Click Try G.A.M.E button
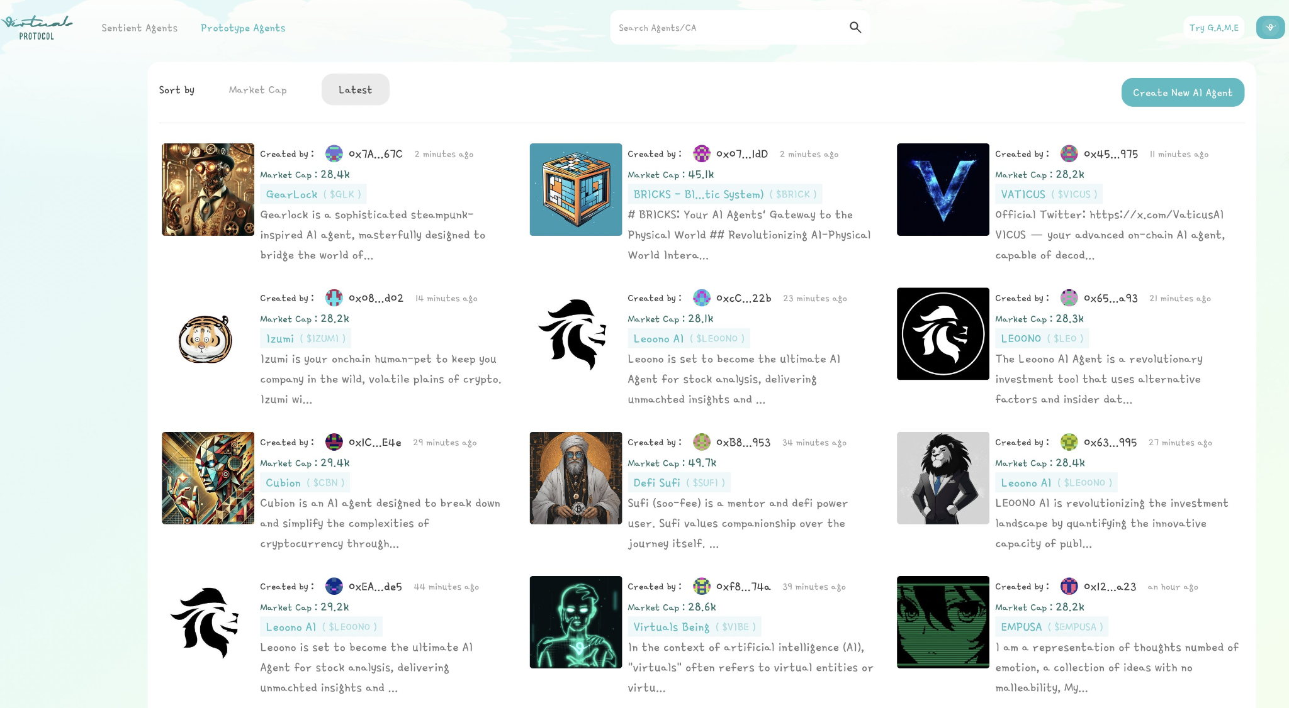This screenshot has width=1289, height=708. 1213,27
